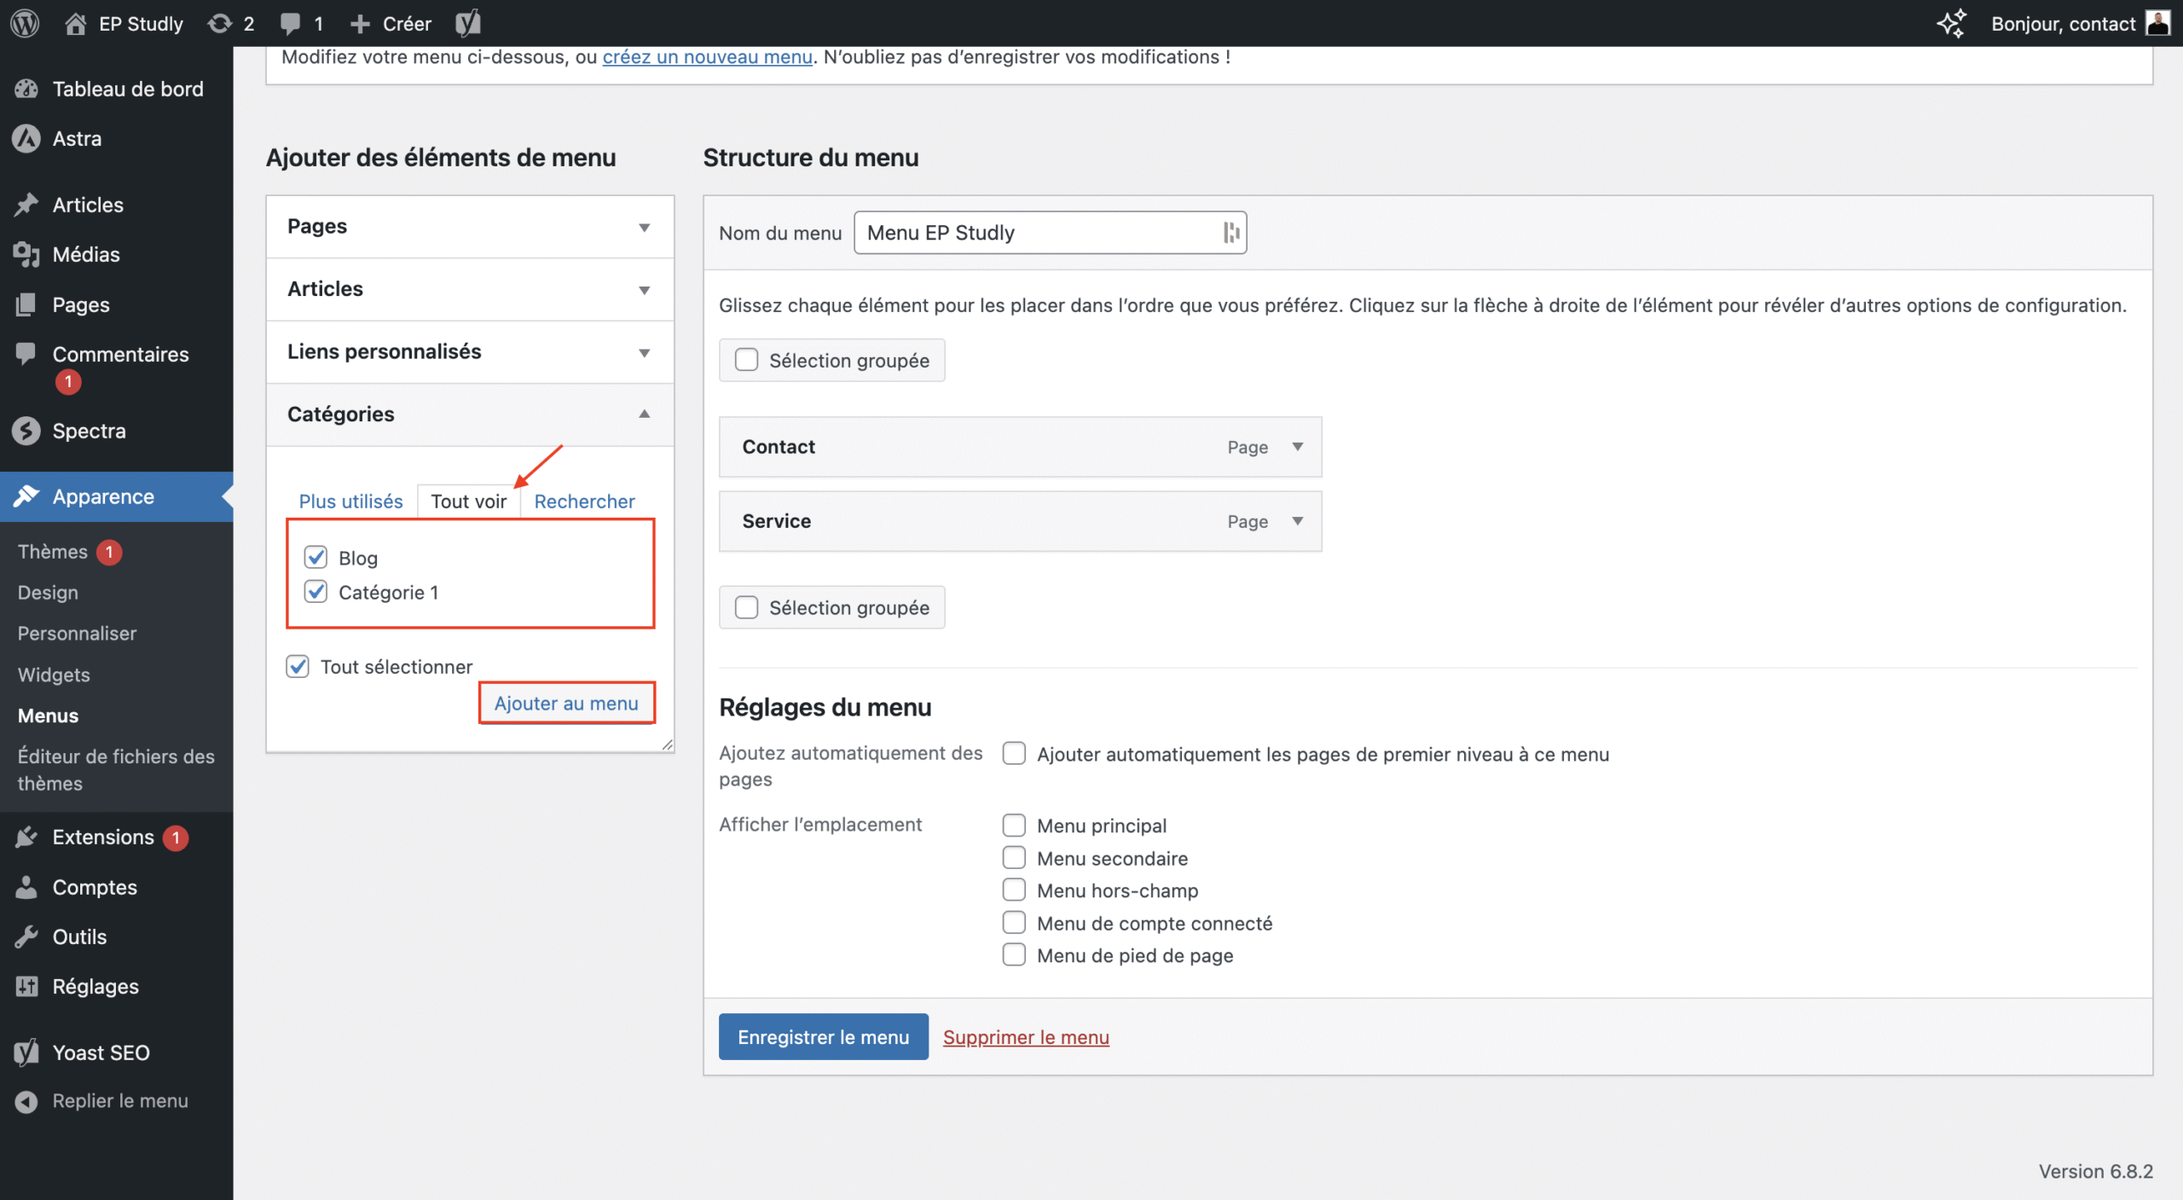Open the comments bubble in admin bar
Screen dimensions: 2183x1200
(291, 23)
